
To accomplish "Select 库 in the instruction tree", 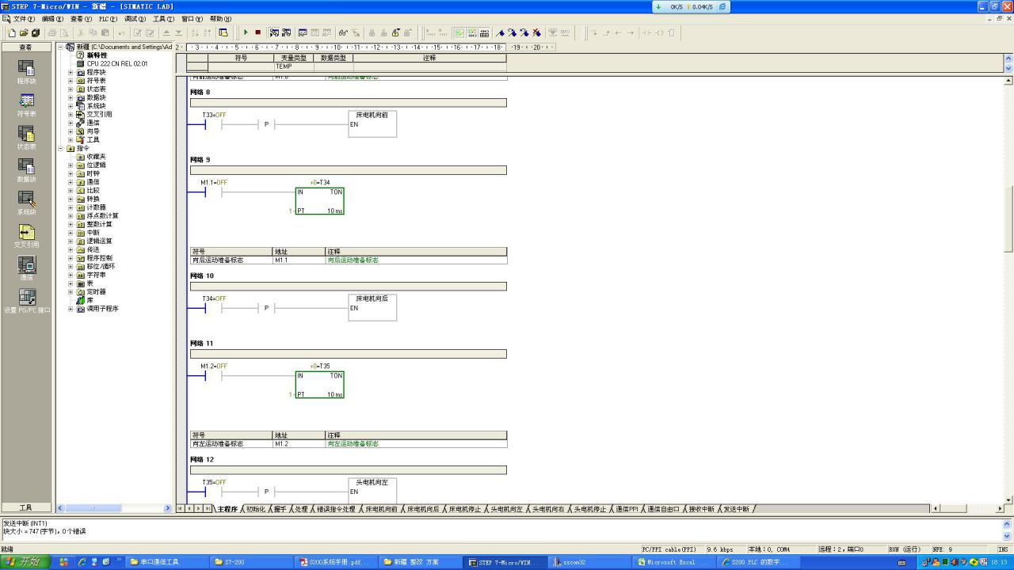I will (85, 300).
